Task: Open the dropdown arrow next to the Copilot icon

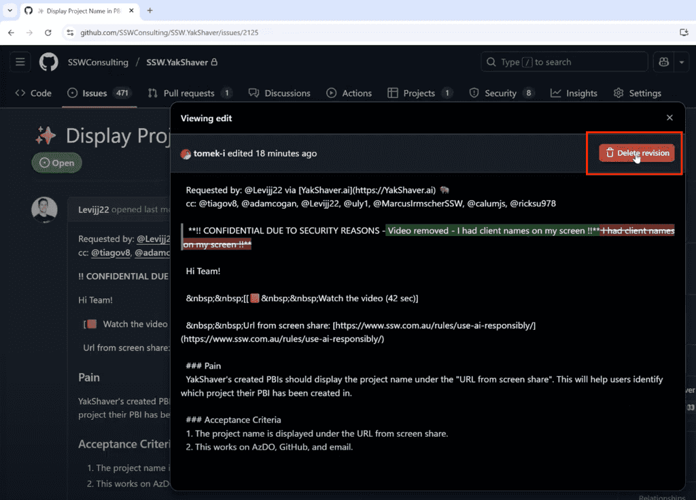Action: click(682, 62)
